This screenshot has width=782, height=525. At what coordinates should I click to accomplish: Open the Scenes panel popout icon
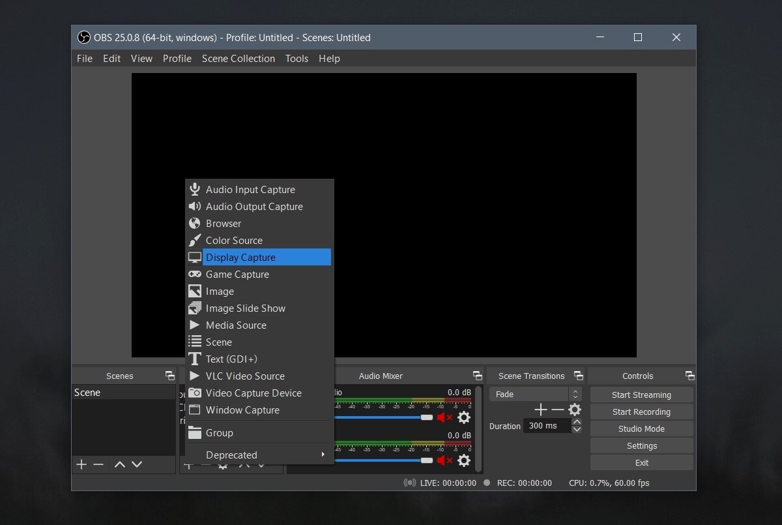[x=169, y=375]
